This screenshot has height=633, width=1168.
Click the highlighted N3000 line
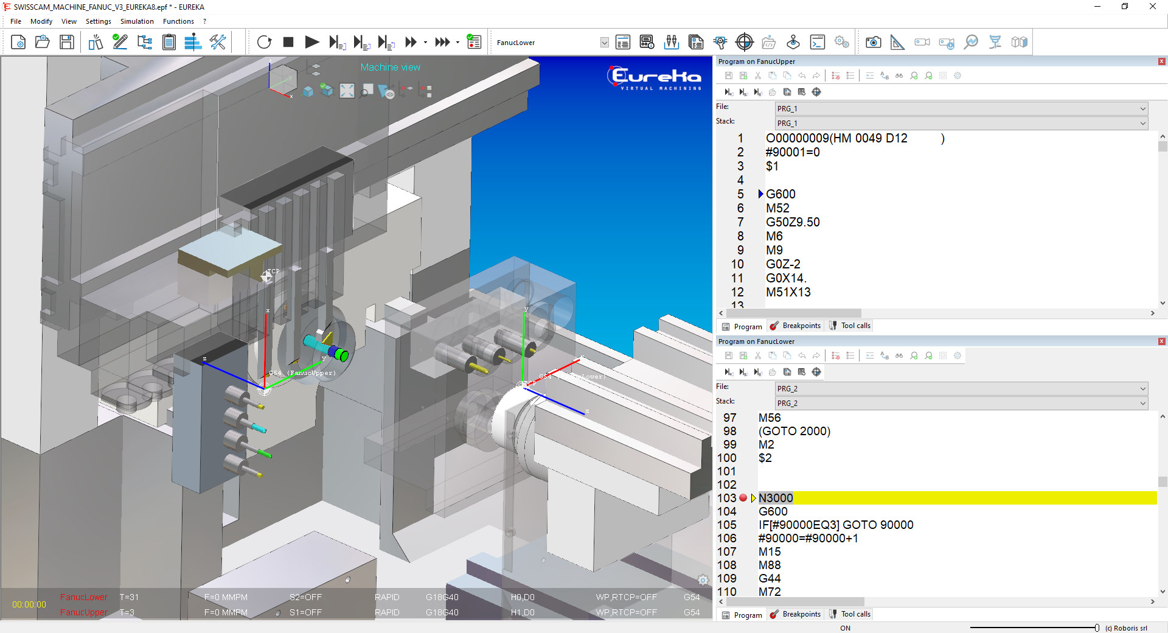click(x=957, y=498)
